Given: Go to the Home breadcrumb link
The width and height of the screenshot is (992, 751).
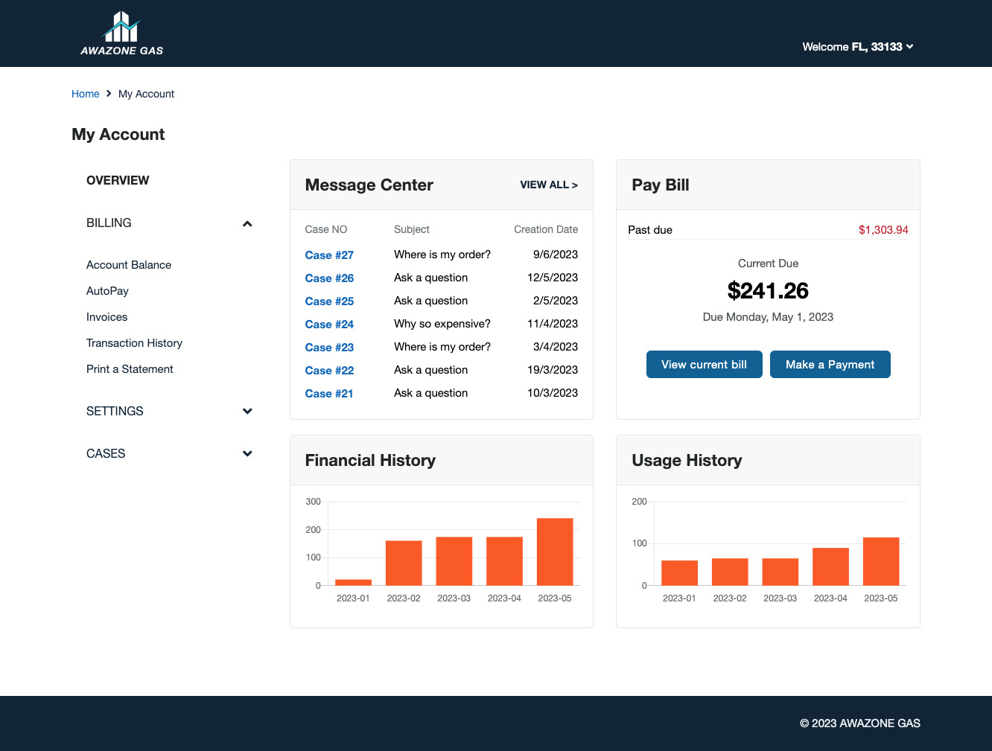Looking at the screenshot, I should coord(86,94).
